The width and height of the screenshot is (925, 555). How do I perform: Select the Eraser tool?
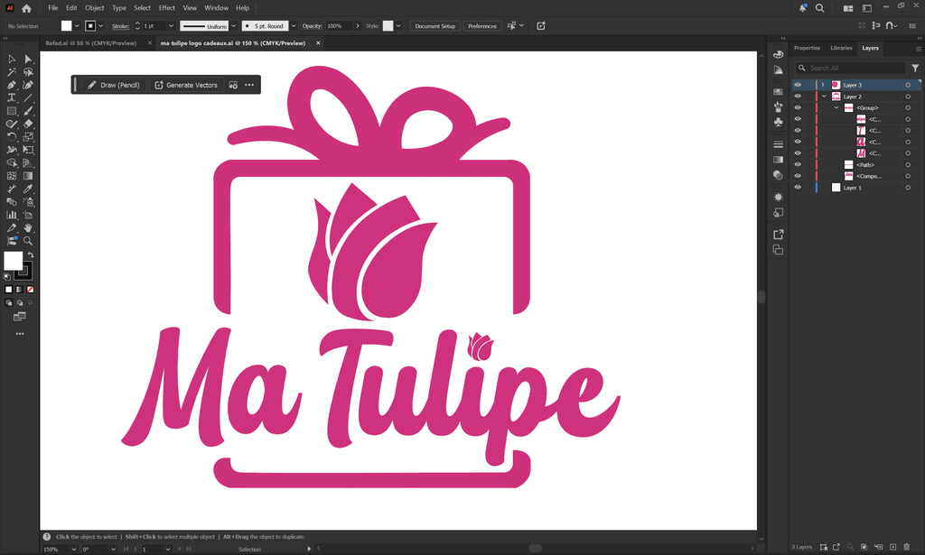tap(28, 124)
